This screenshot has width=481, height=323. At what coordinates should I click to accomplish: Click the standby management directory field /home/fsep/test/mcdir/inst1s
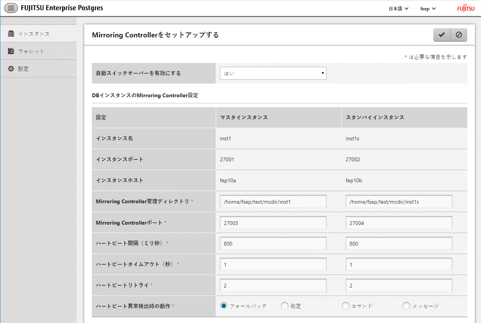pyautogui.click(x=399, y=202)
